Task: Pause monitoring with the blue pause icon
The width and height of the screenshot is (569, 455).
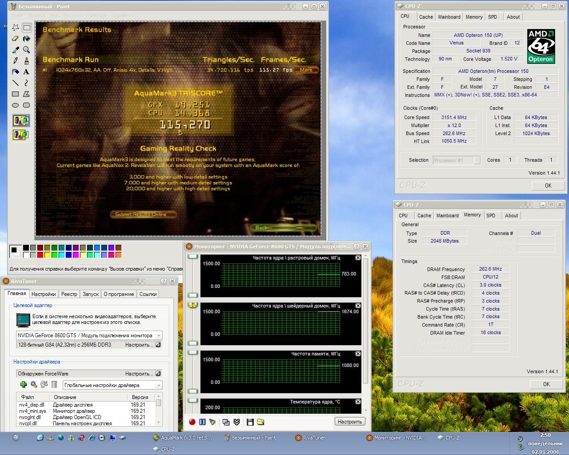Action: click(202, 422)
